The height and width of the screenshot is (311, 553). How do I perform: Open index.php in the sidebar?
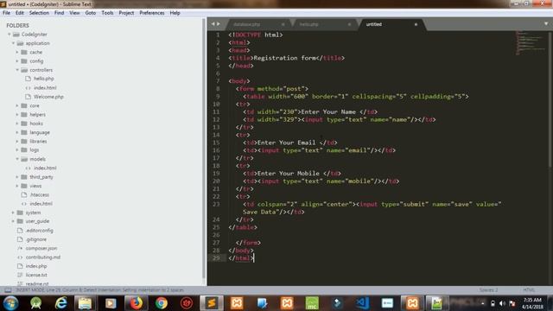tap(36, 266)
